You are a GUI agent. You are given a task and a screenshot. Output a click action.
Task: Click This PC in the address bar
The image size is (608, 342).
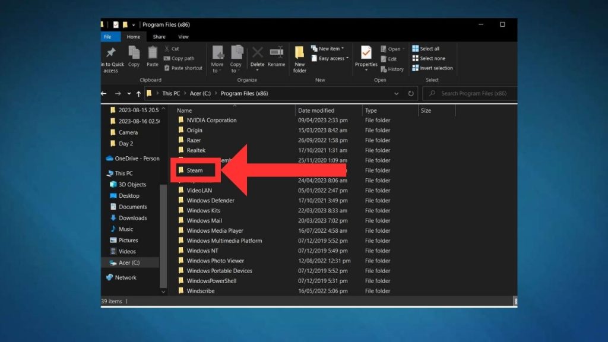point(171,93)
